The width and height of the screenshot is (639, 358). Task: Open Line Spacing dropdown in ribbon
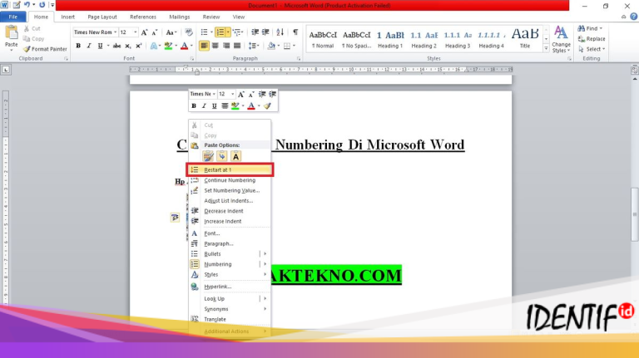(x=254, y=46)
